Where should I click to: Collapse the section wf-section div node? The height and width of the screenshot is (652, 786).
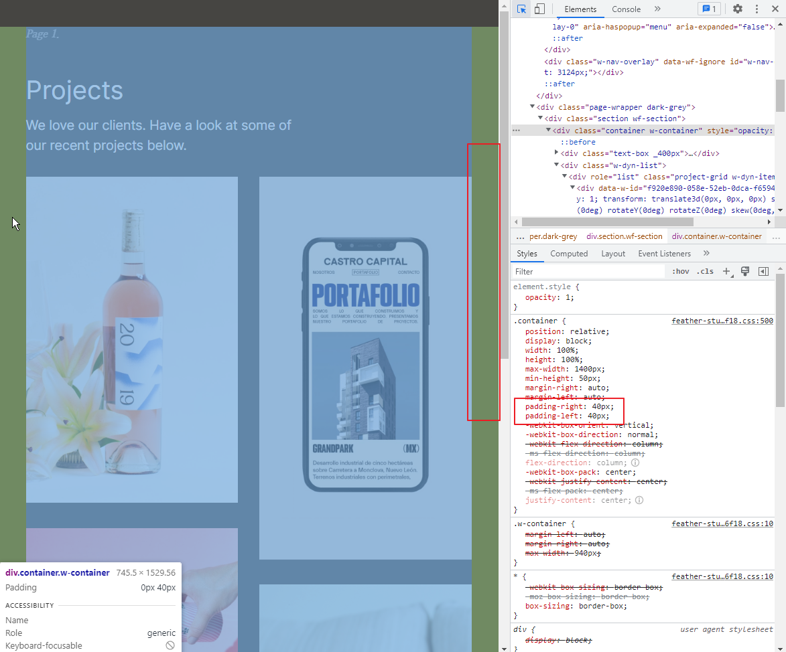tap(540, 118)
